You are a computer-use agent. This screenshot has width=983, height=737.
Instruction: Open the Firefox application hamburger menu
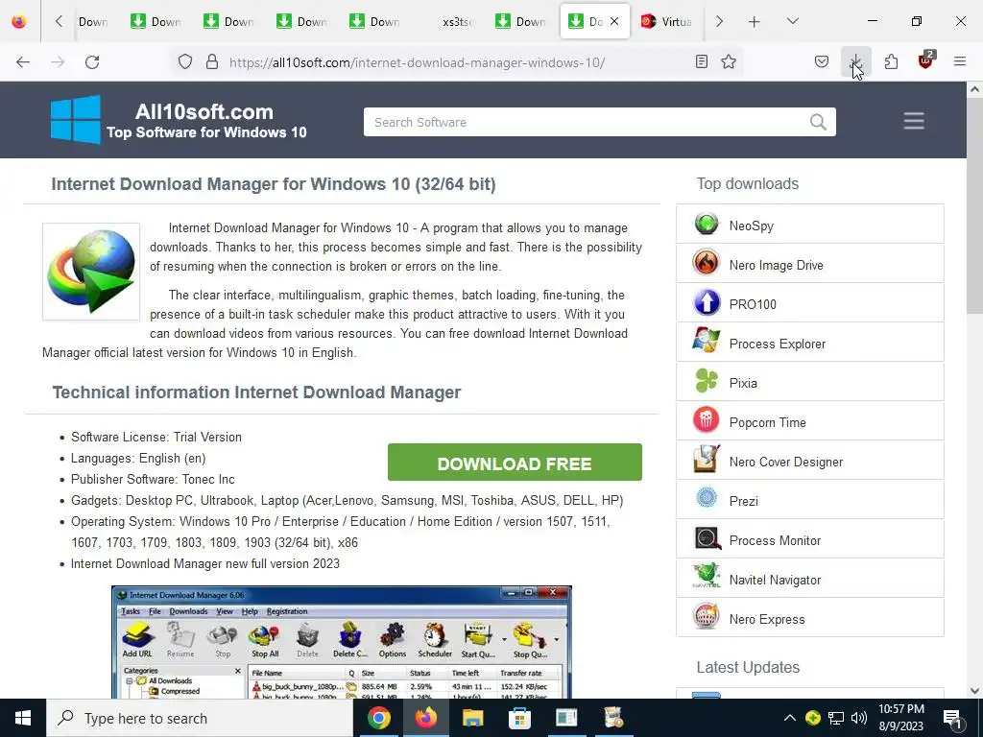coord(960,61)
